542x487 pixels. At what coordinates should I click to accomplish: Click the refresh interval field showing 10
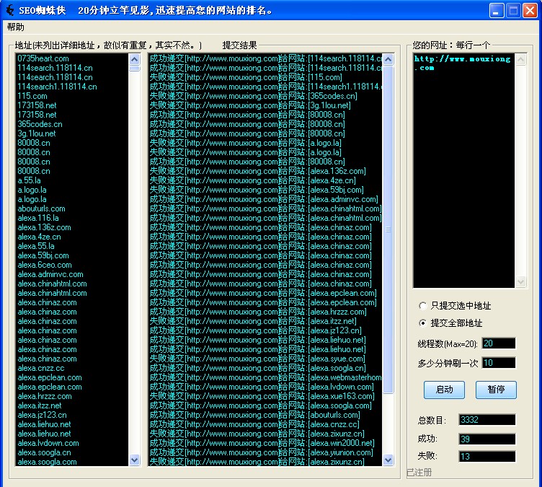499,363
